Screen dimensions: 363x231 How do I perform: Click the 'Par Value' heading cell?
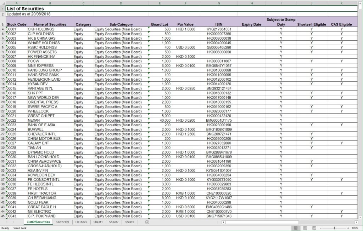185,22
